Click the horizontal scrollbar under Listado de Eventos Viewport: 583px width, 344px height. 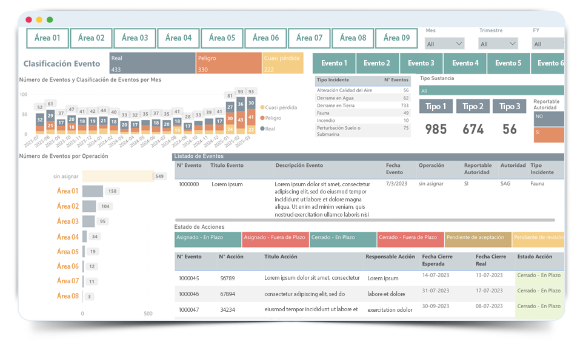(364, 220)
